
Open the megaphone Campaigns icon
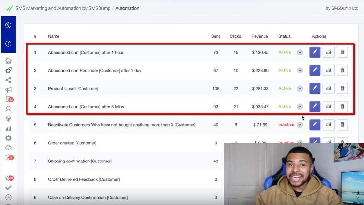8,90
